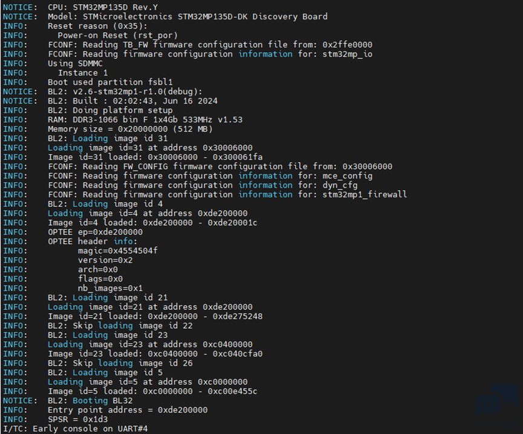This screenshot has width=523, height=434.
Task: Click the stm32mp_io text
Action: [347, 54]
